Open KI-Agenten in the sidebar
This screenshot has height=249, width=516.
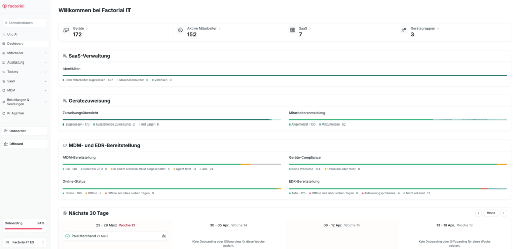coord(15,113)
